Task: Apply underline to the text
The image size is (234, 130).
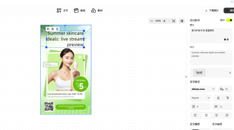Action: [x=218, y=98]
